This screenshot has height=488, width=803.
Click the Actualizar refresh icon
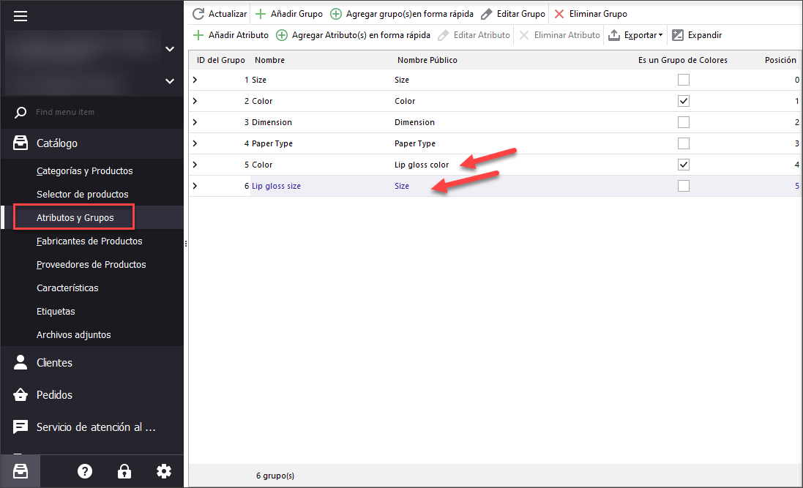(198, 14)
